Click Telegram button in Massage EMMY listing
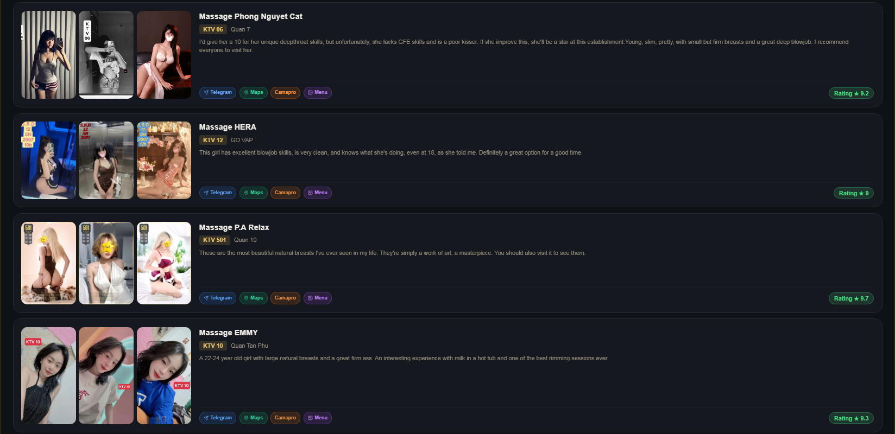The width and height of the screenshot is (895, 434). 218,418
